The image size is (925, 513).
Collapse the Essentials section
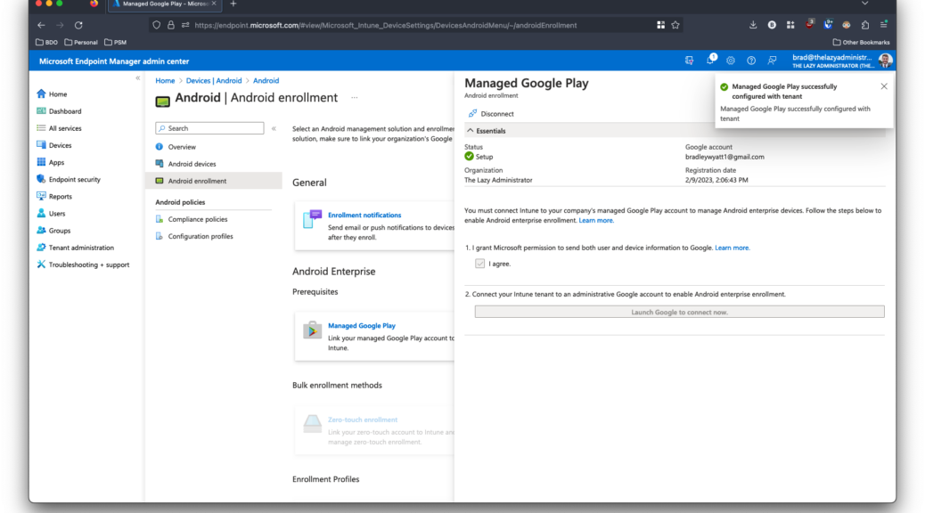[471, 130]
